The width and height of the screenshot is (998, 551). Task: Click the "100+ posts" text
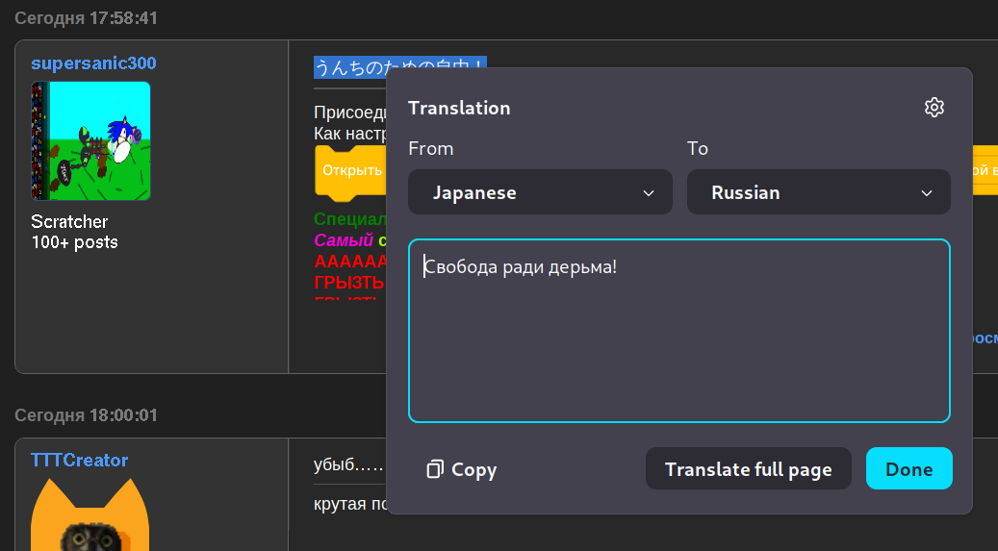[74, 242]
